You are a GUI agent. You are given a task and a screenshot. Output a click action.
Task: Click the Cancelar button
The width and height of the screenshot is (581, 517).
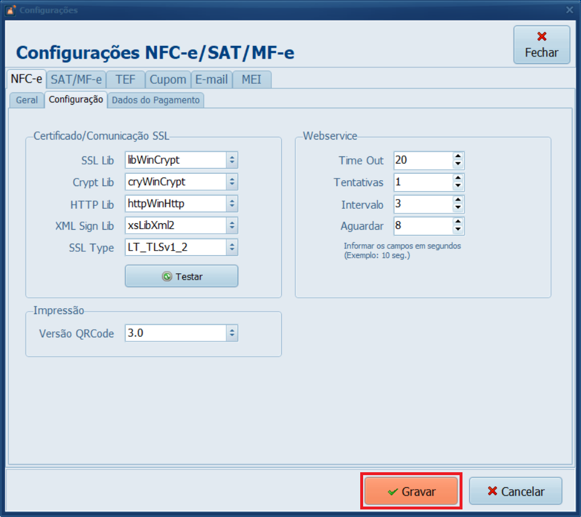(515, 491)
